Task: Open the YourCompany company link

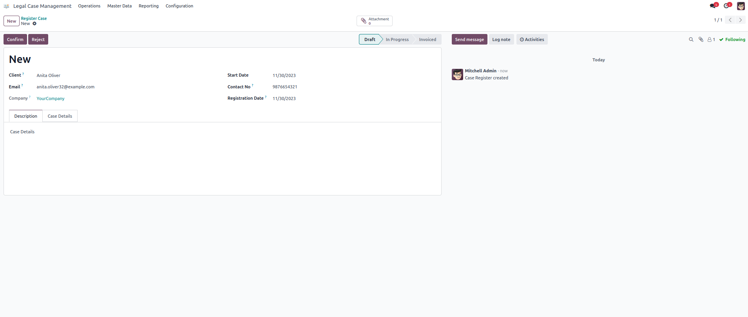Action: pos(51,99)
